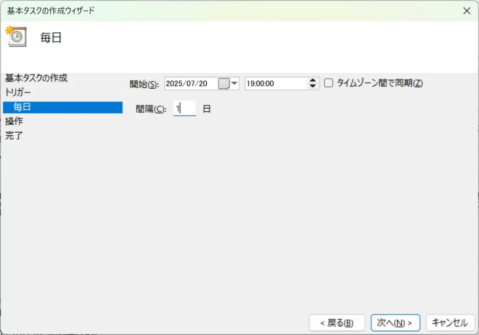The width and height of the screenshot is (479, 335).
Task: Click the task clock icon in header
Action: 16,36
